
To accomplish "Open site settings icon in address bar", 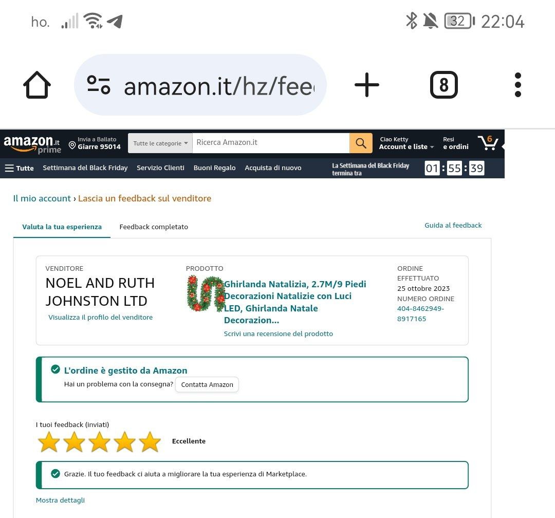I will pos(99,85).
